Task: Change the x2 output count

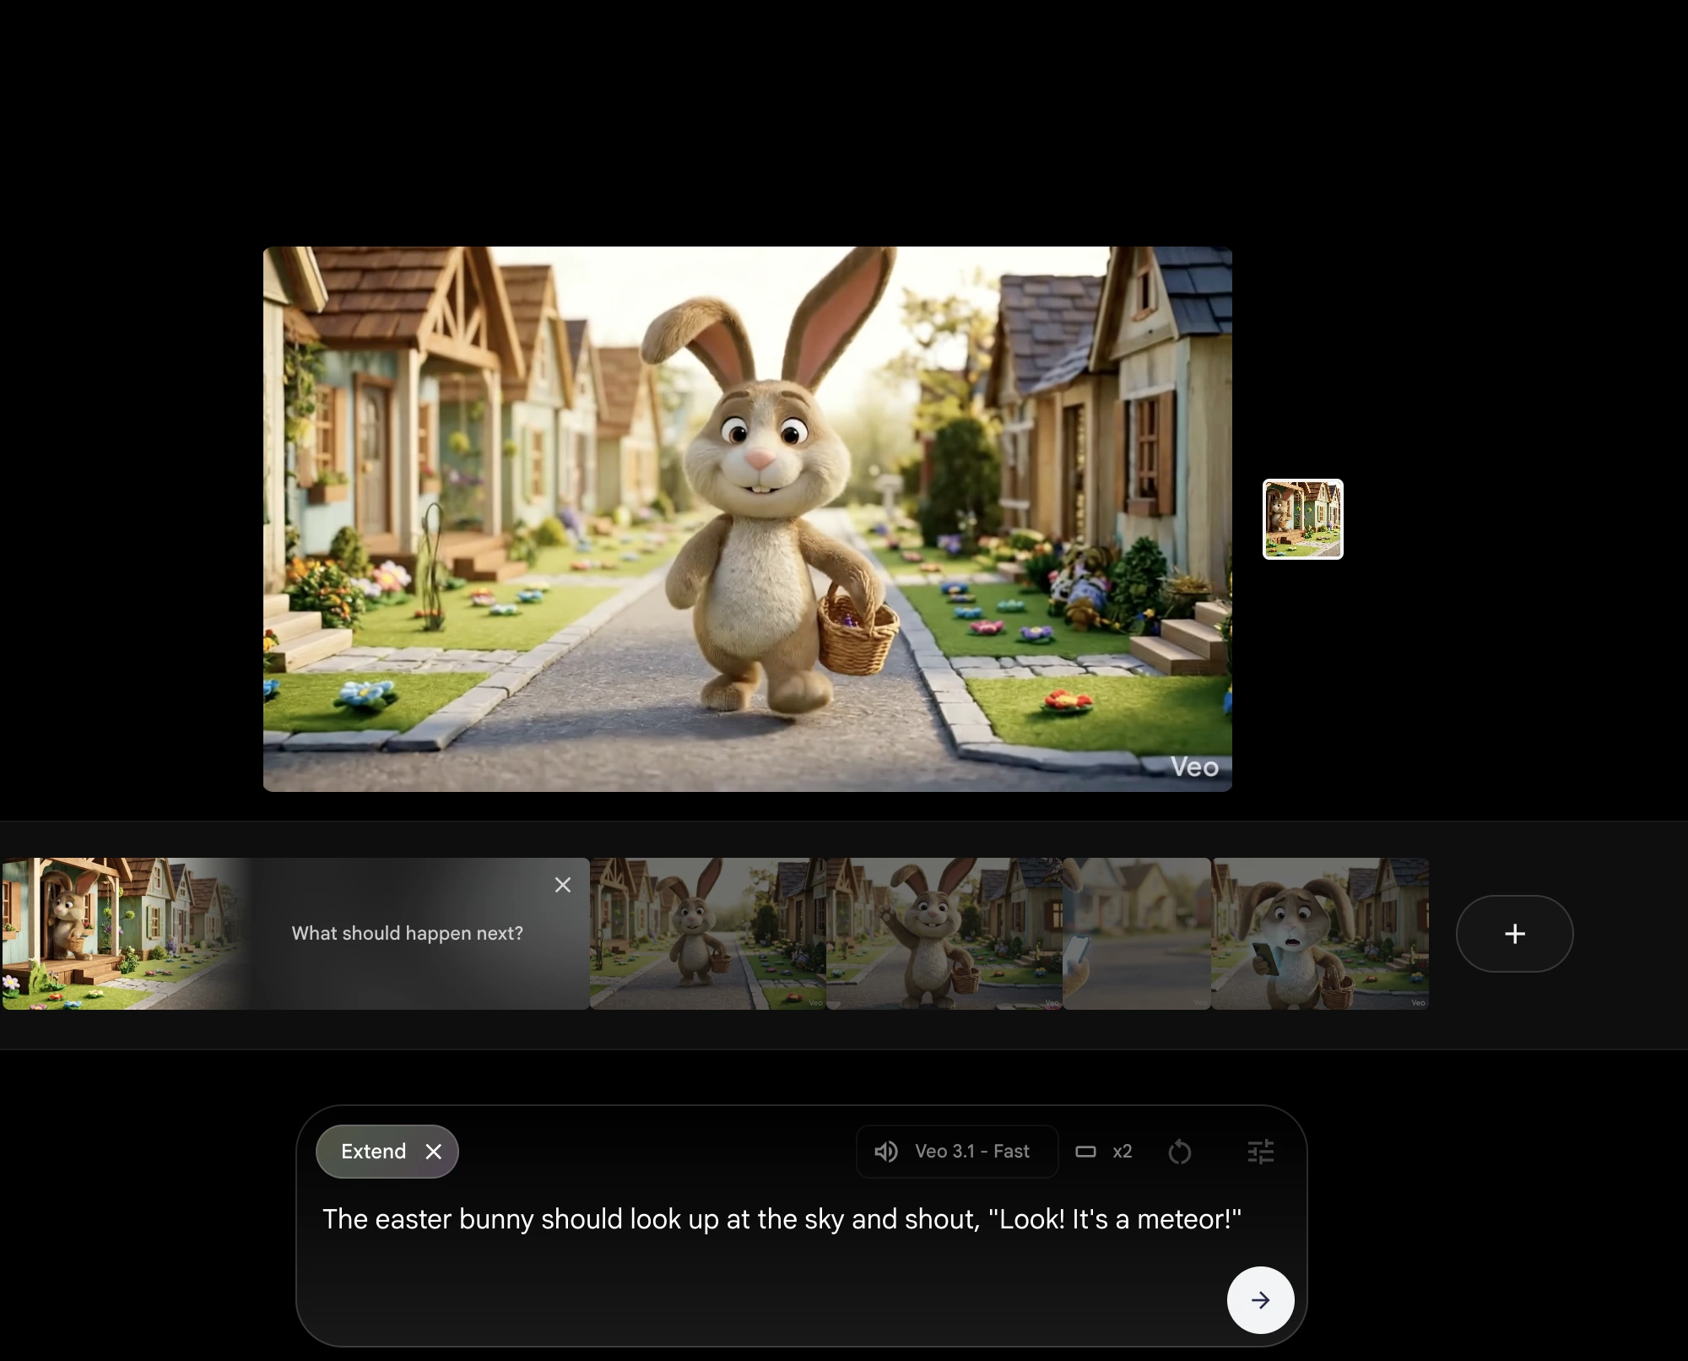Action: tap(1123, 1152)
